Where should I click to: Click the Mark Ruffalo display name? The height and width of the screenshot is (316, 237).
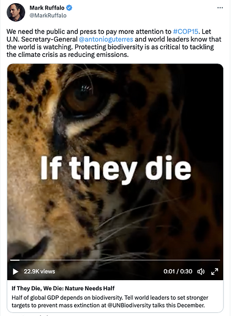pos(47,8)
